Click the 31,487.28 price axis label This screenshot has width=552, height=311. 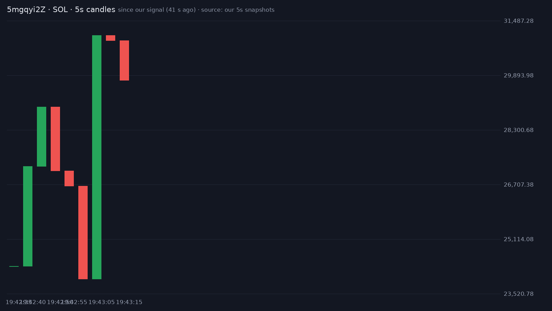coord(519,21)
